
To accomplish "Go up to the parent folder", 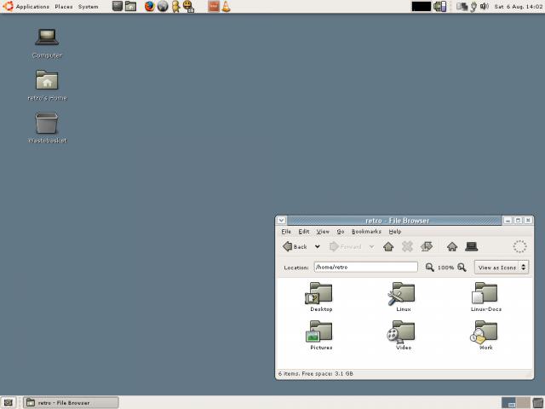I will pyautogui.click(x=388, y=246).
